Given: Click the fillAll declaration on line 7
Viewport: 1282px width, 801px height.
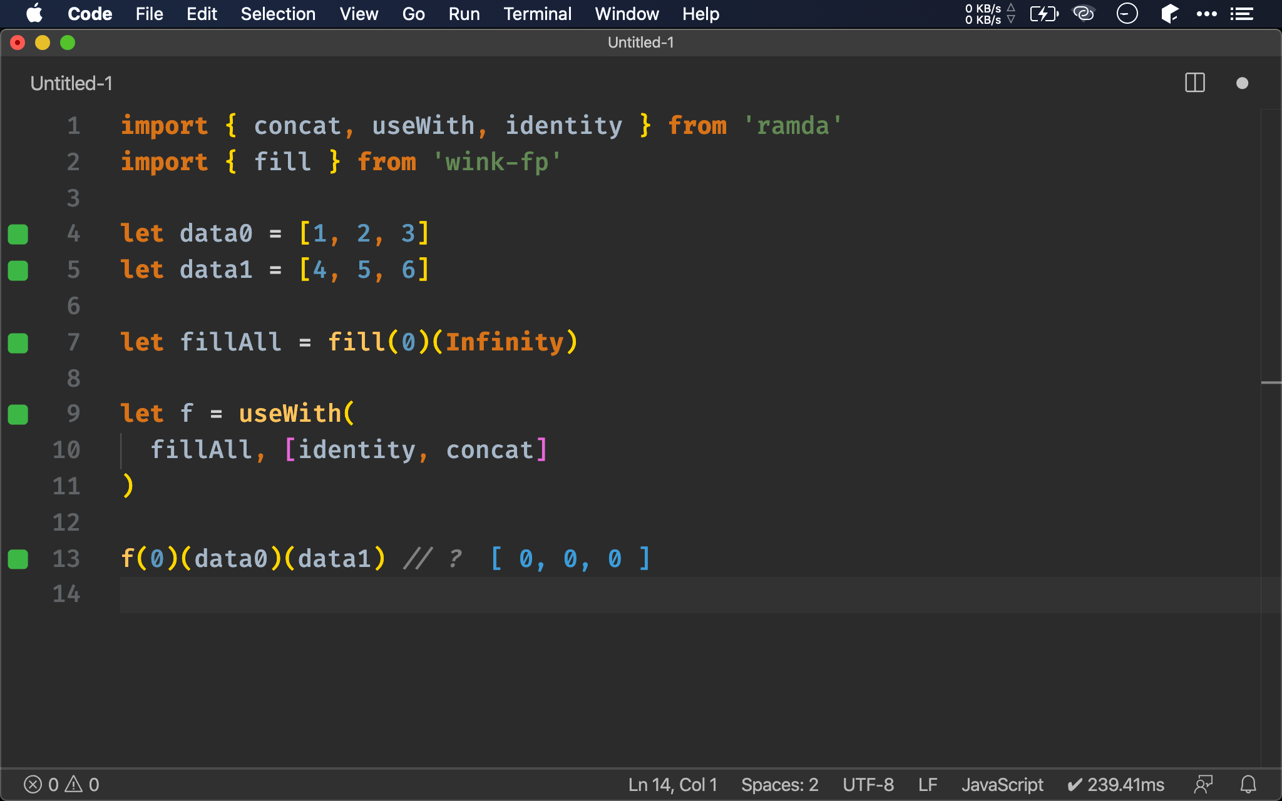Looking at the screenshot, I should click(231, 342).
